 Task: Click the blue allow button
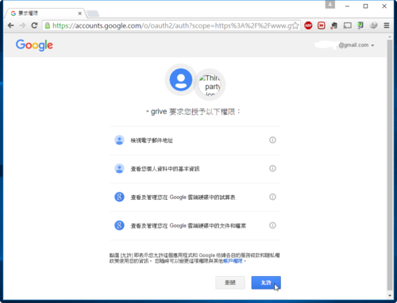pyautogui.click(x=266, y=282)
